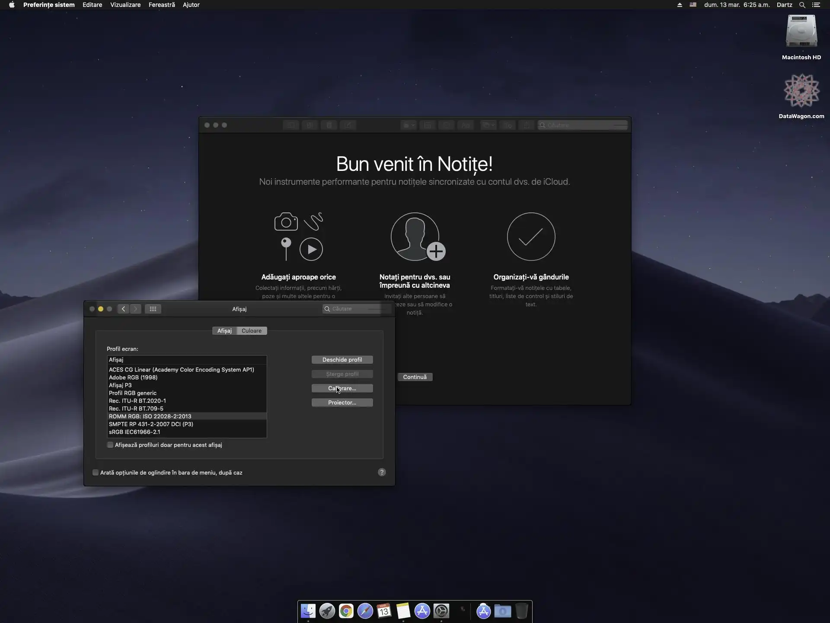Go forward in System Preferences
This screenshot has height=623, width=830.
tap(135, 309)
